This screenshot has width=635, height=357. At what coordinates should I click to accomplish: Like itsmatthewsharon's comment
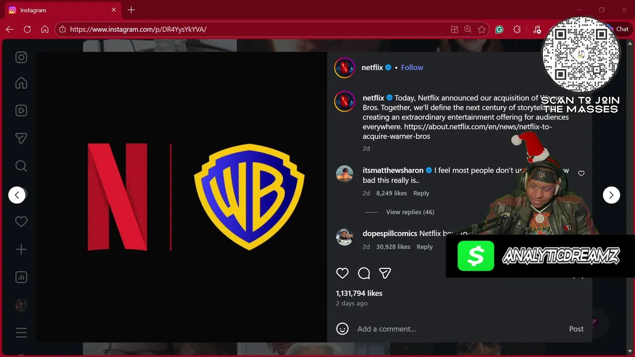581,174
